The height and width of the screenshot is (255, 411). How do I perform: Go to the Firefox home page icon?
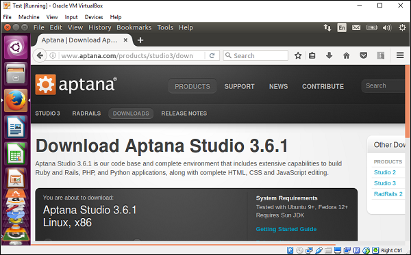346,55
